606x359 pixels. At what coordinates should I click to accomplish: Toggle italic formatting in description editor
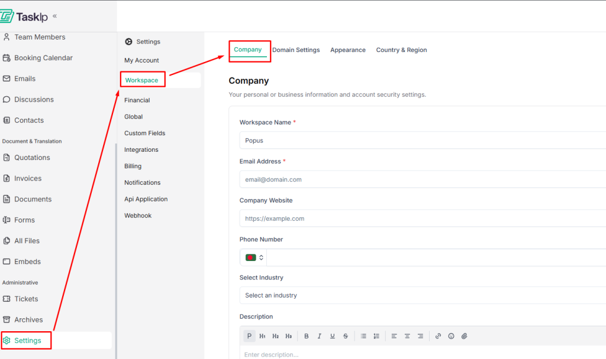(320, 336)
